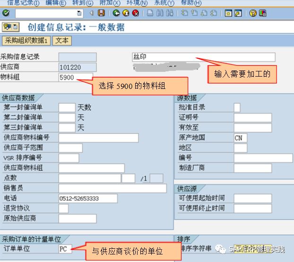
Task: Click the 订单单位 field containing PC
Action: coord(65,249)
